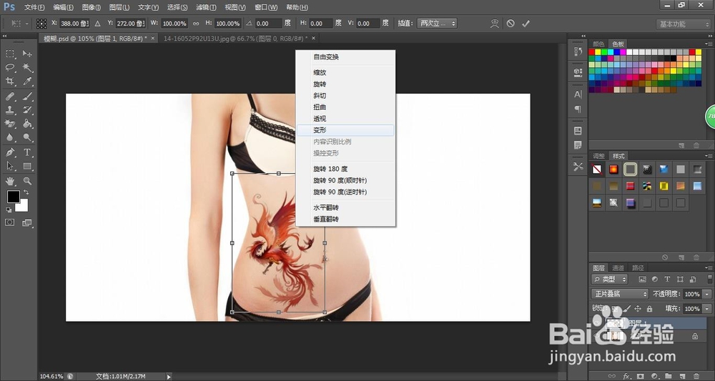Open the opacity 100% dropdown arrow
The height and width of the screenshot is (381, 715).
[707, 294]
